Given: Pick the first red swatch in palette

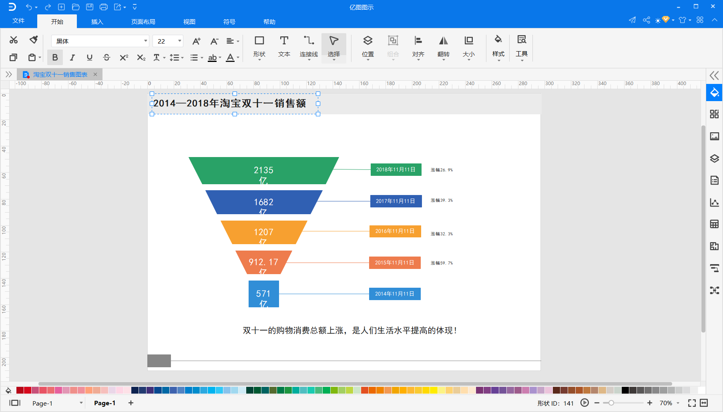Looking at the screenshot, I should point(20,390).
